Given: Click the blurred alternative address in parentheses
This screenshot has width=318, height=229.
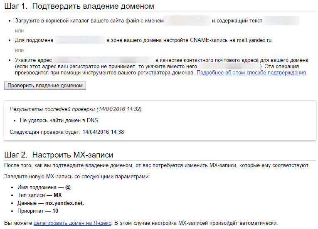Looking at the screenshot, I should coord(228,66).
